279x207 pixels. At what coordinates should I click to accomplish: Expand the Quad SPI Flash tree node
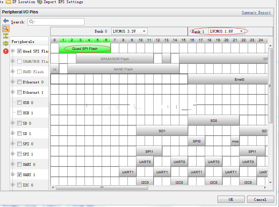tap(13, 51)
